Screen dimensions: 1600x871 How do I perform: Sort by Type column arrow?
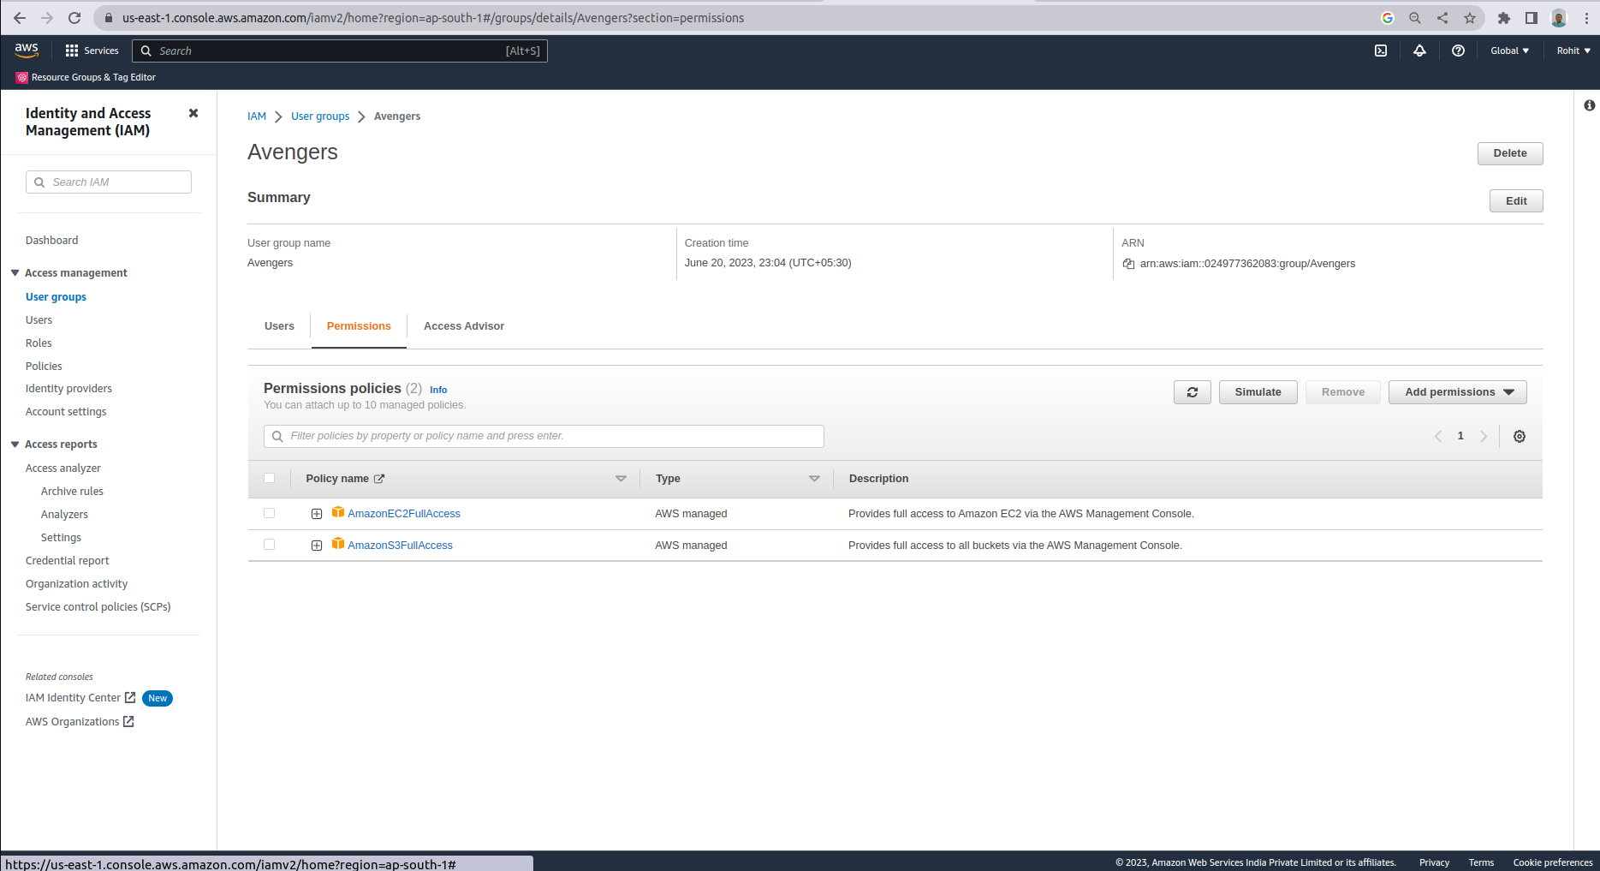click(x=815, y=479)
